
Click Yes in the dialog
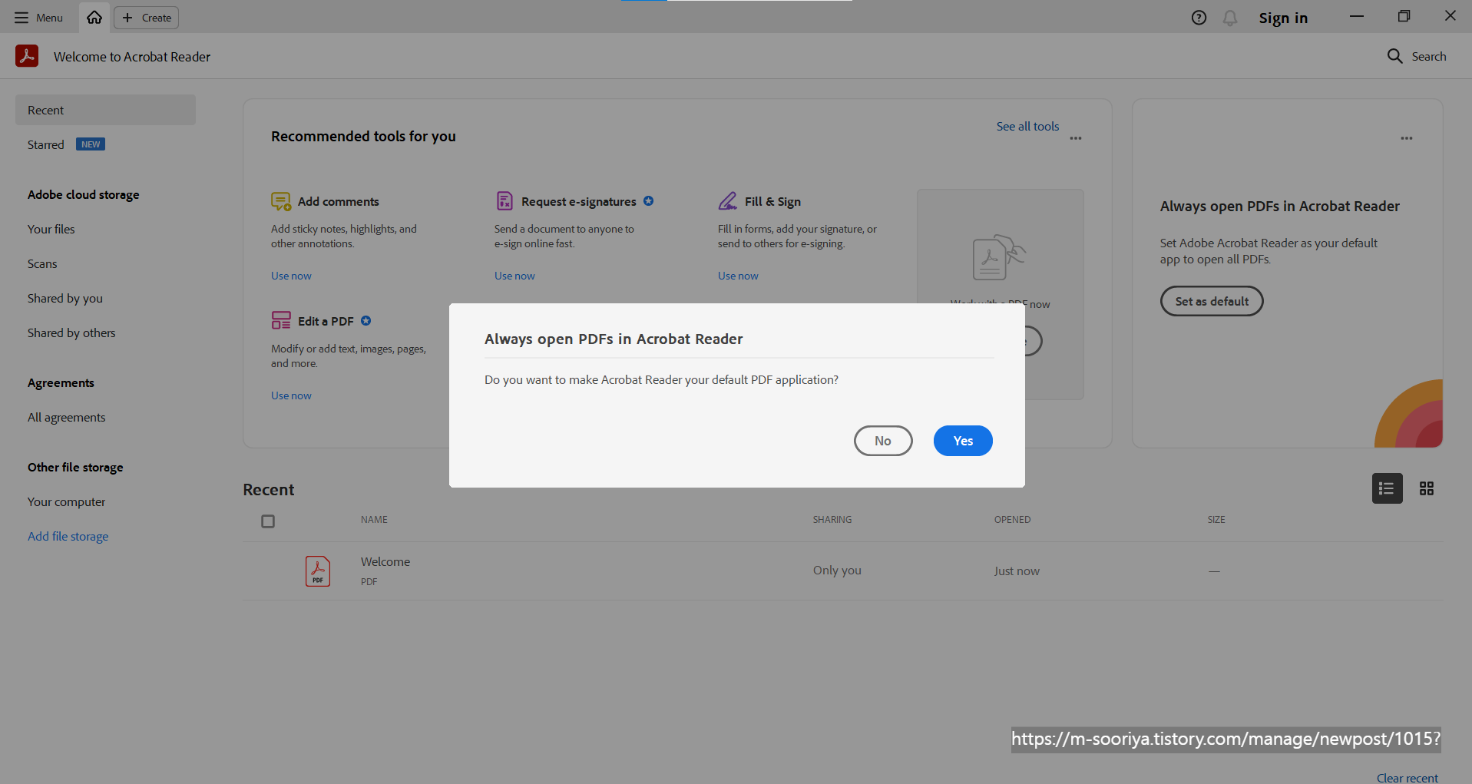click(963, 441)
